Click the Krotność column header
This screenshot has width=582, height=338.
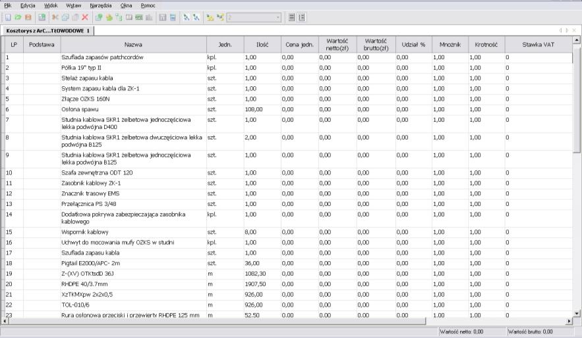tap(486, 45)
